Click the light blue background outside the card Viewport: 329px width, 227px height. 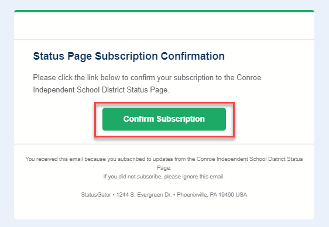tap(6, 113)
